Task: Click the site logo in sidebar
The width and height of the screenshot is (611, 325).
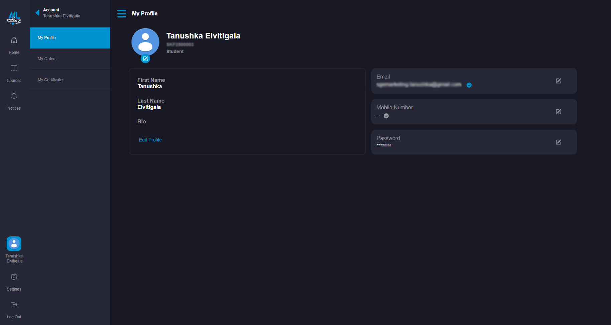Action: coord(14,18)
